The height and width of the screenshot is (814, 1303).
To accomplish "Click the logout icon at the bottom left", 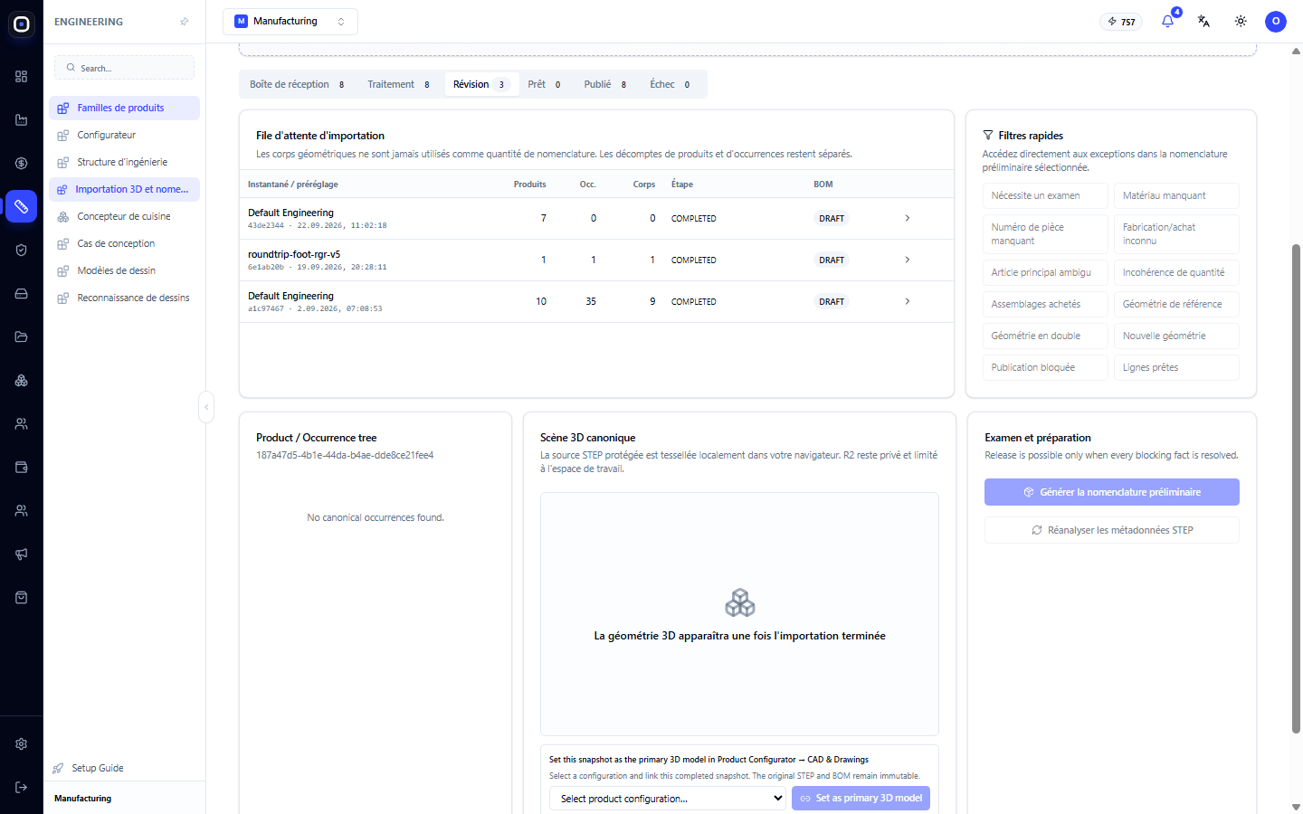I will [22, 788].
